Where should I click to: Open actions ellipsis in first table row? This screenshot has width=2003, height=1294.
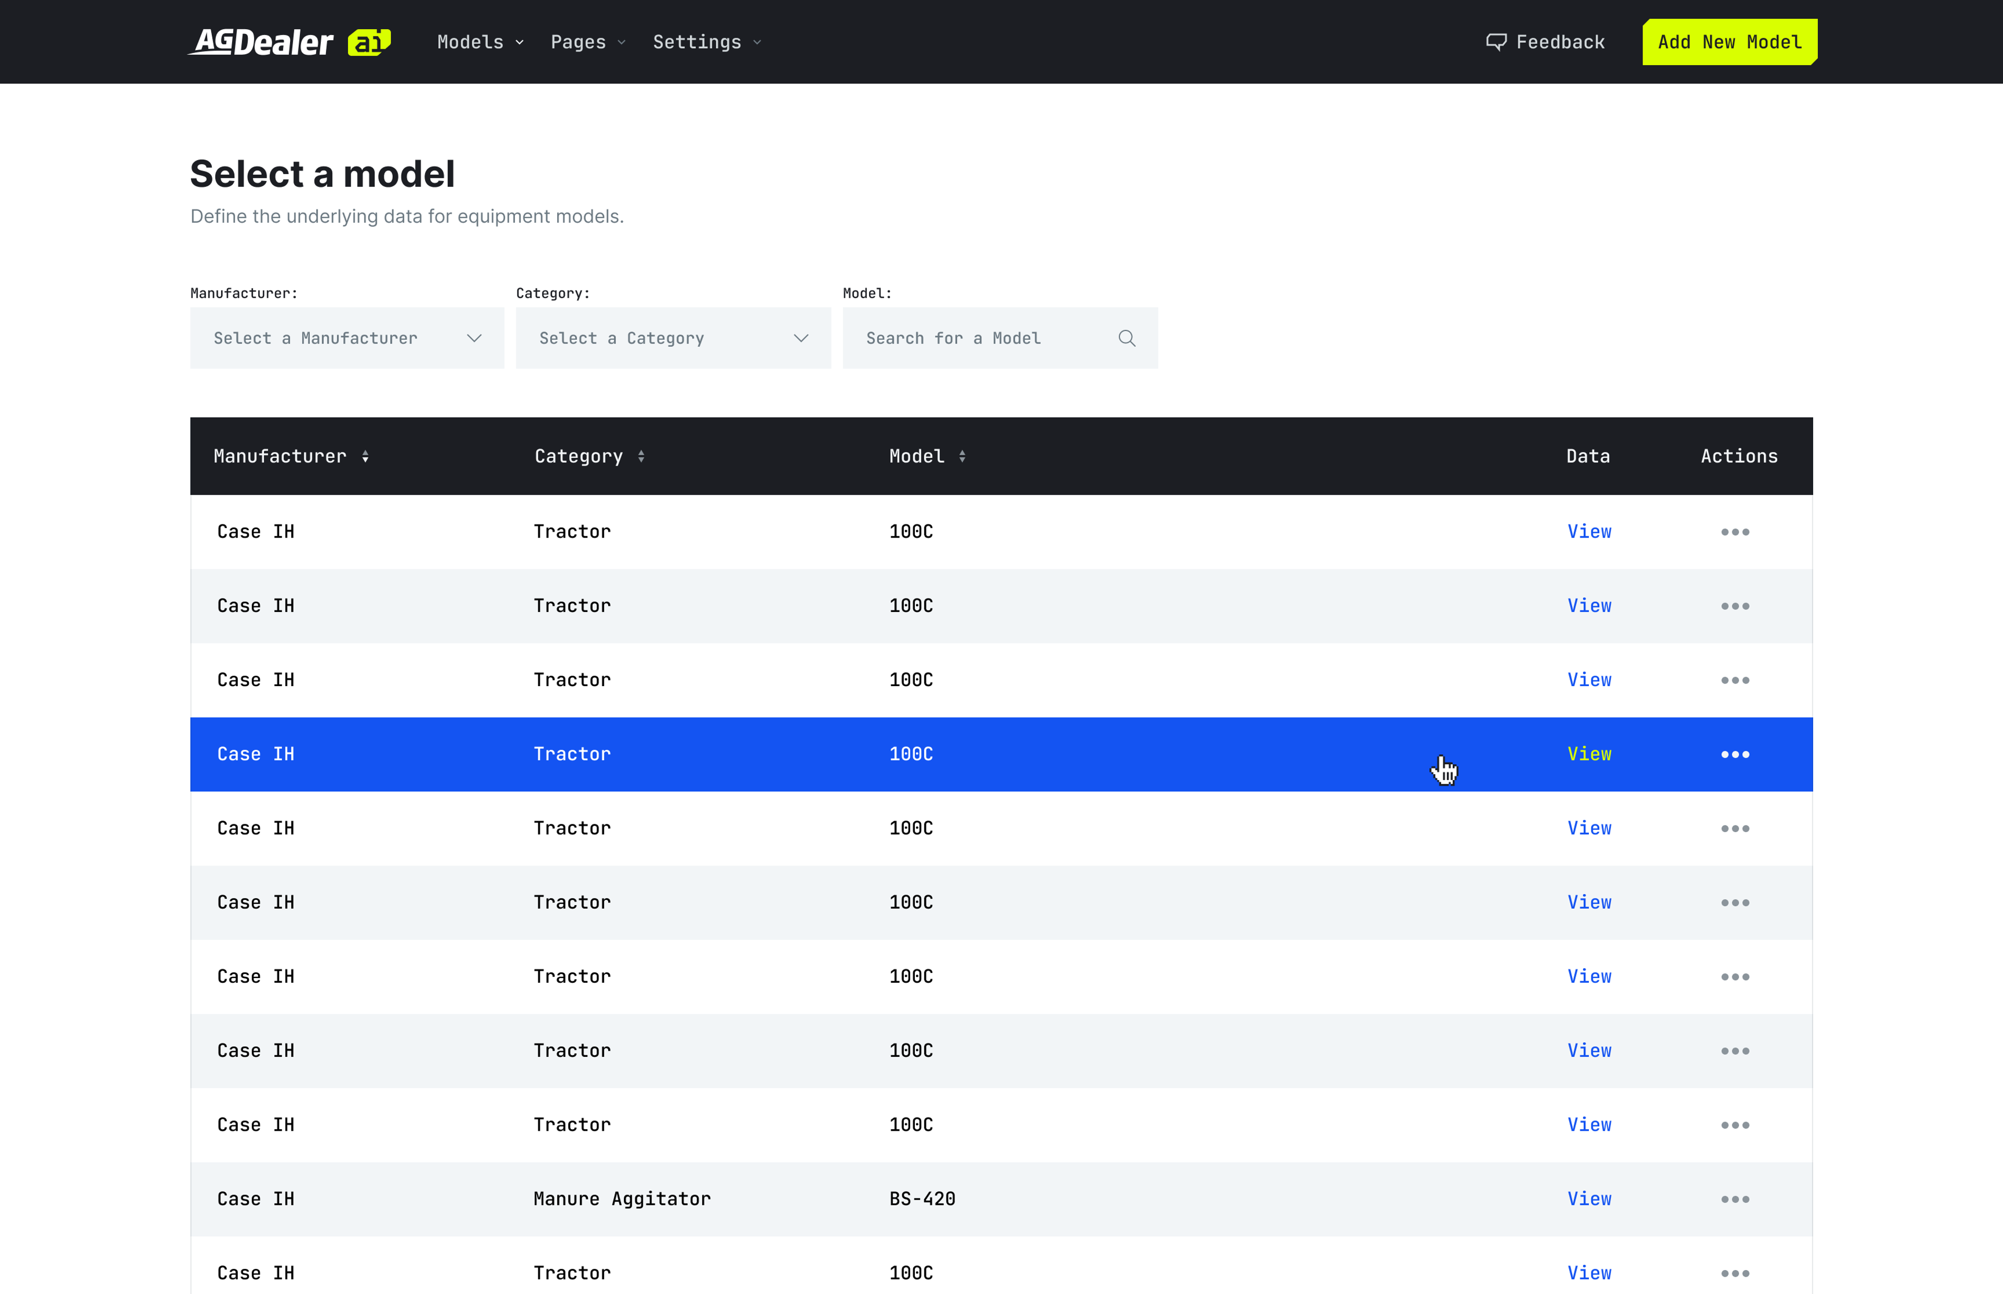point(1735,532)
